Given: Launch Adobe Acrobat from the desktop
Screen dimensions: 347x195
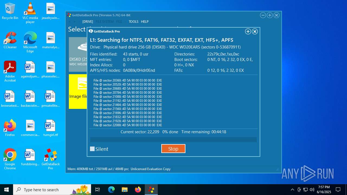Looking at the screenshot, I should click(x=10, y=71).
